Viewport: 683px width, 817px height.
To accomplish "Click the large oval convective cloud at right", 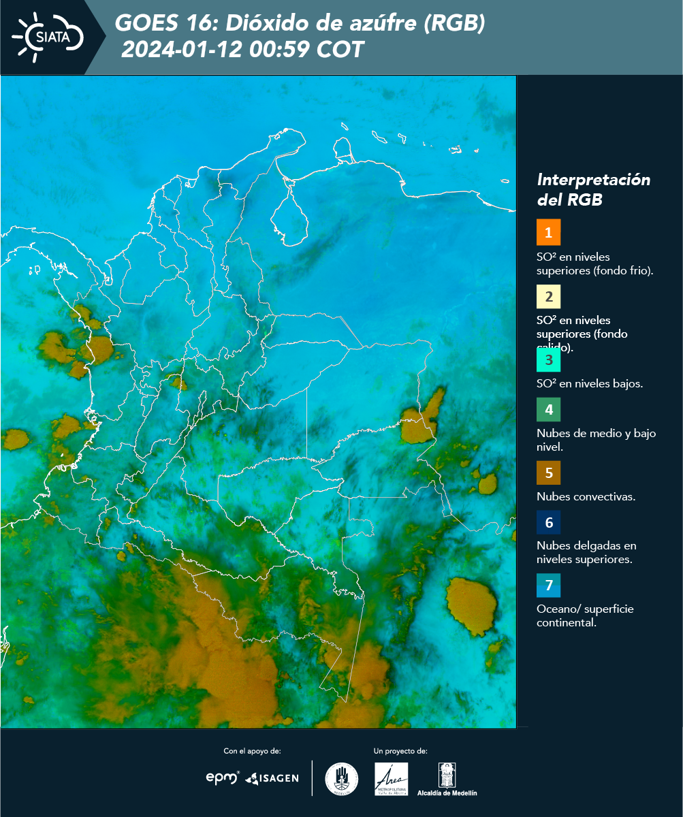I will pyautogui.click(x=472, y=607).
